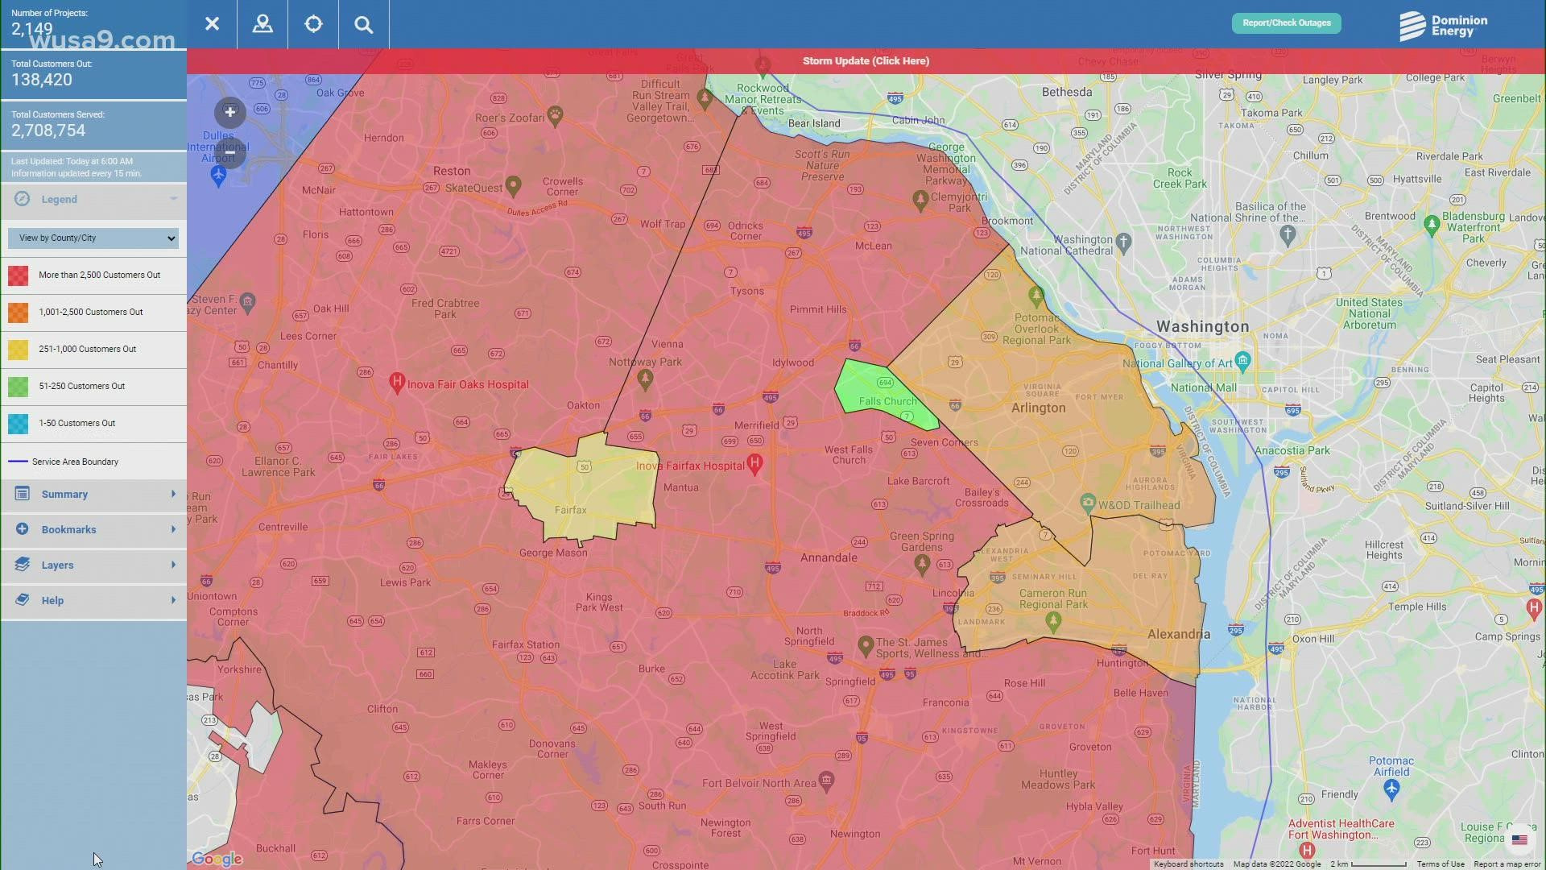Click the Dulles International Airport plane marker
This screenshot has height=870, width=1546.
coord(218,176)
